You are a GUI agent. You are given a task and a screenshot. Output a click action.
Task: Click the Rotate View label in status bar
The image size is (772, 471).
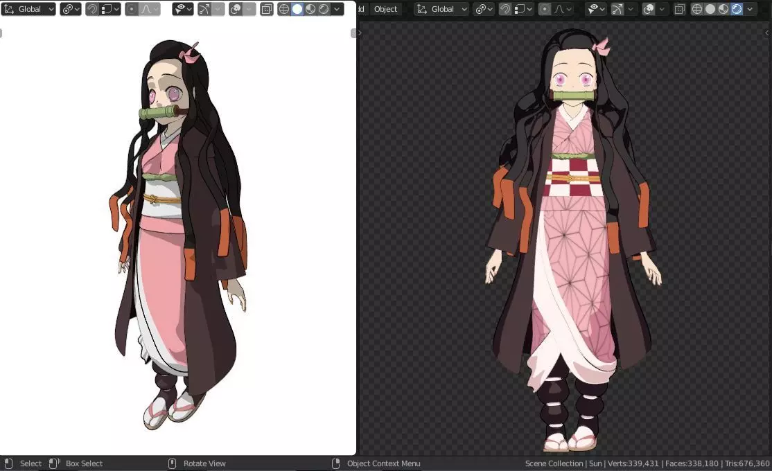204,463
